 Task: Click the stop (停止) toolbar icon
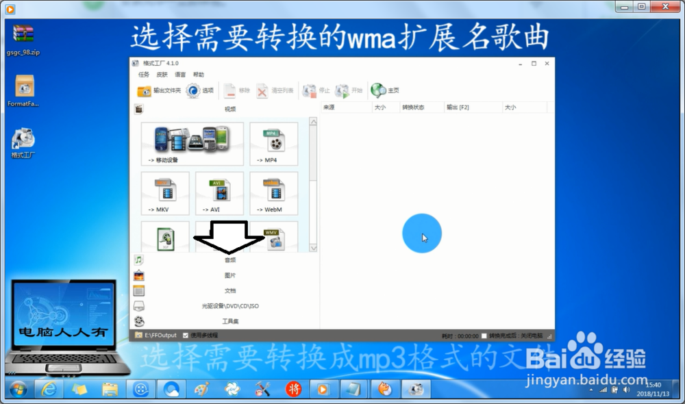tap(310, 90)
